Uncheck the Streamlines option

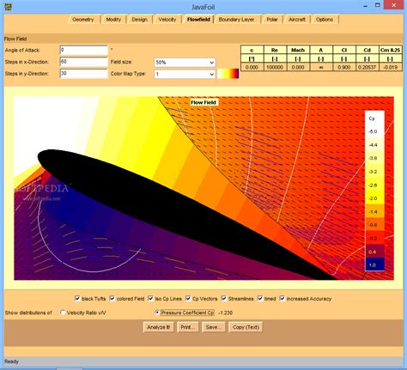tap(224, 299)
